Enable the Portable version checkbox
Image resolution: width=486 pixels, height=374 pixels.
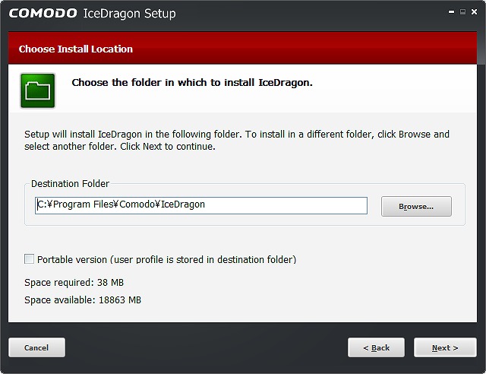[x=30, y=259]
